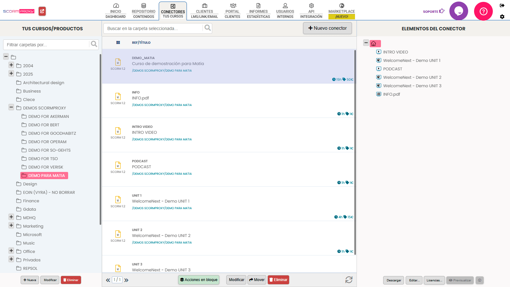Screen dimensions: 510x287
Task: Click the refresh arrows icon
Action: pyautogui.click(x=349, y=280)
